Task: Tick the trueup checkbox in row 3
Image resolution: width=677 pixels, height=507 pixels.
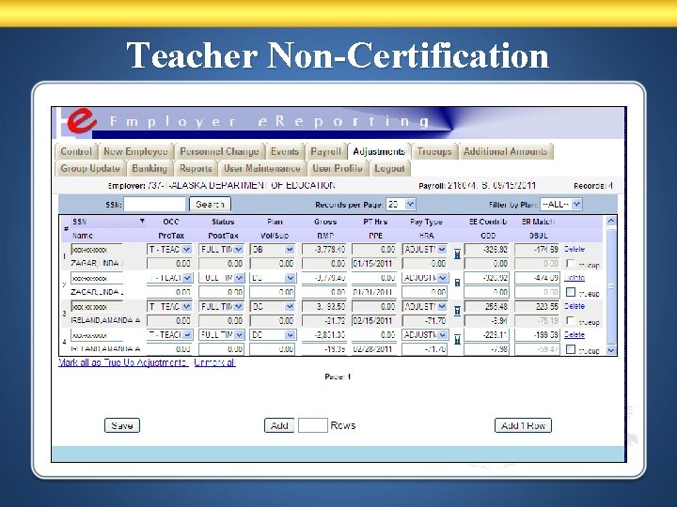Action: point(571,320)
